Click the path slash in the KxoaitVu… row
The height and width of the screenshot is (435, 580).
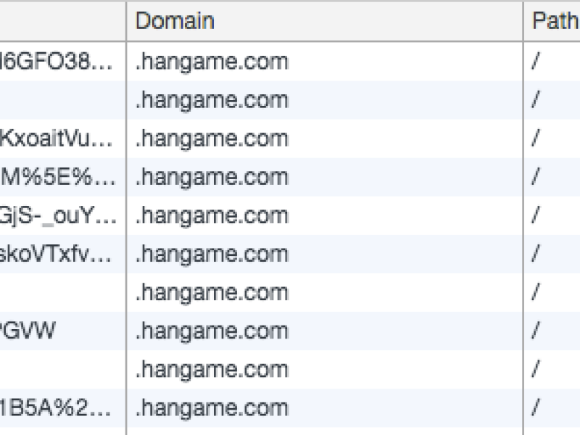pyautogui.click(x=536, y=138)
